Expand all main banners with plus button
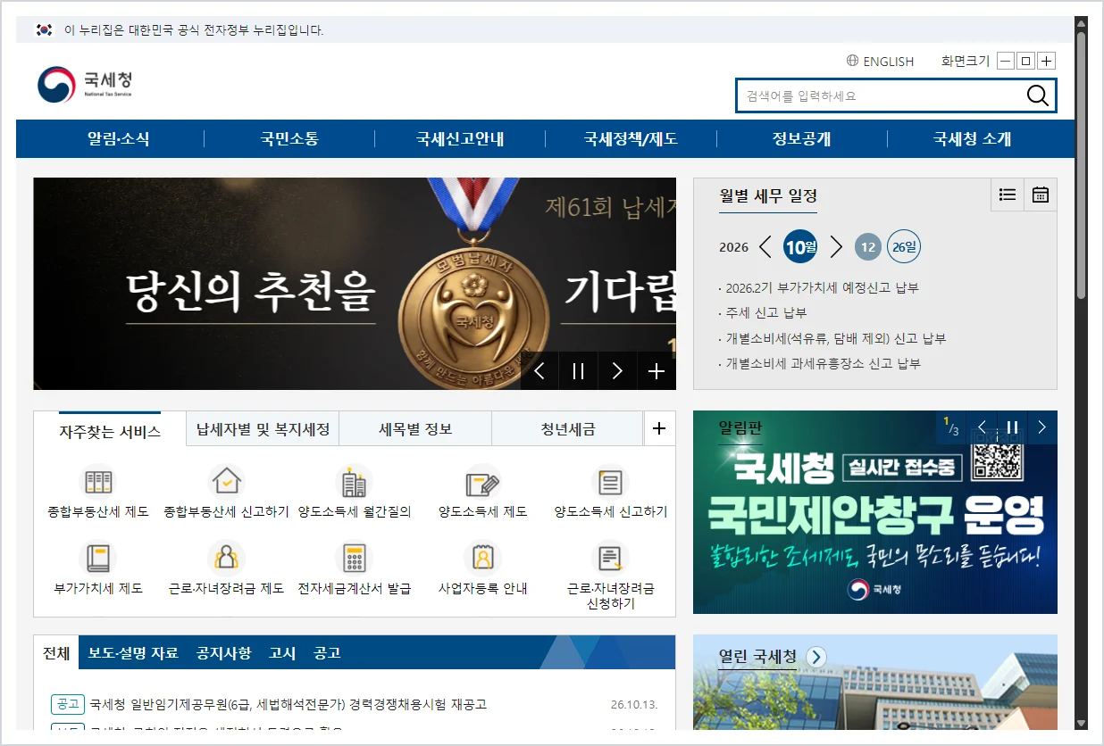The height and width of the screenshot is (746, 1104). click(x=657, y=371)
